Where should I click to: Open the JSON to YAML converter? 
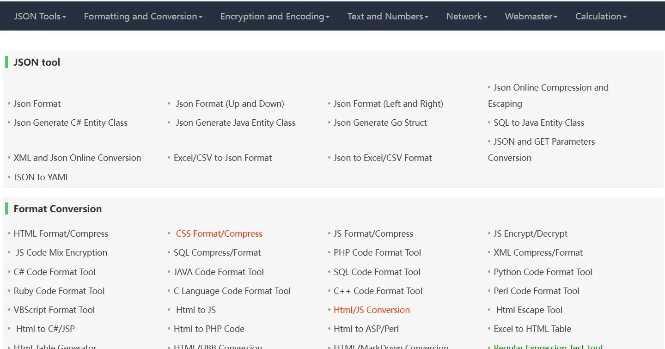[x=41, y=177]
